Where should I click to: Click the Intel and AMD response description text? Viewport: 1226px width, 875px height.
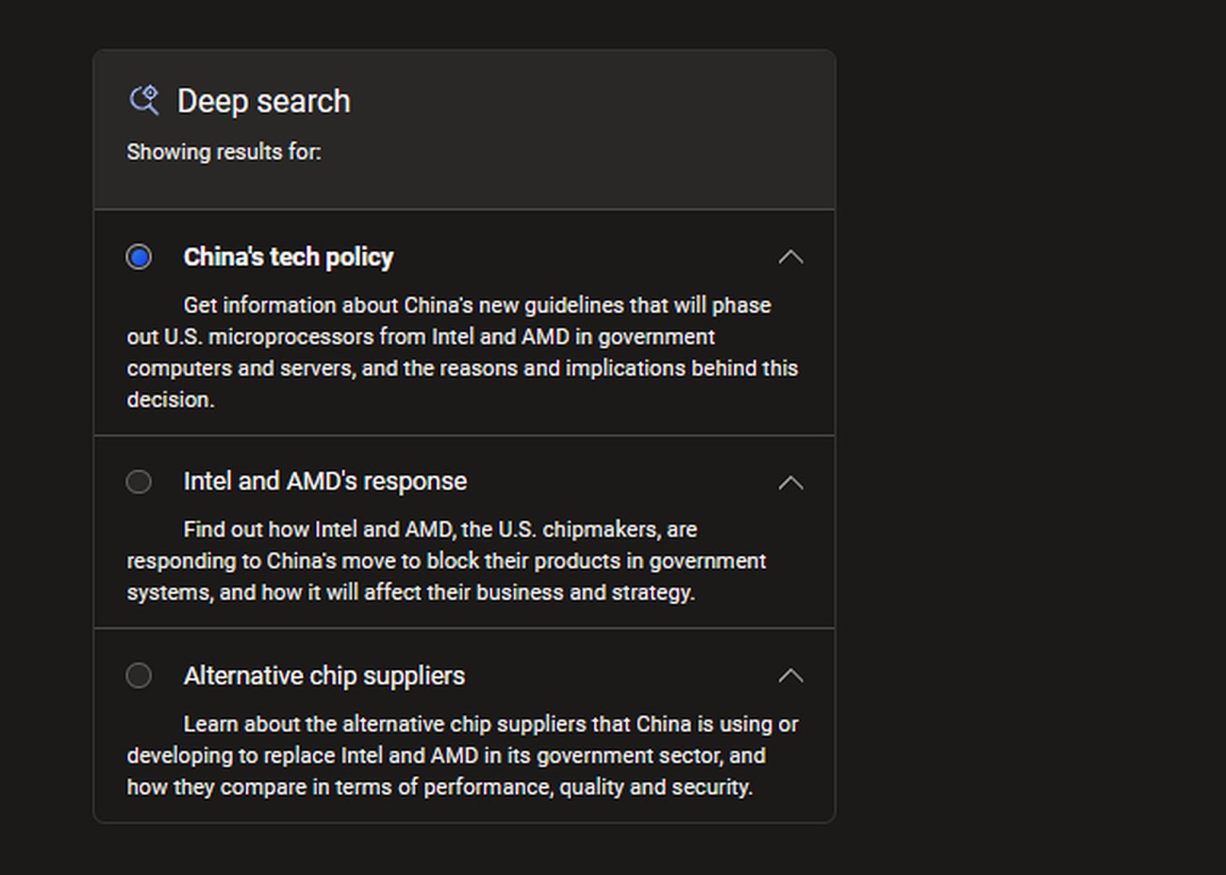click(447, 561)
